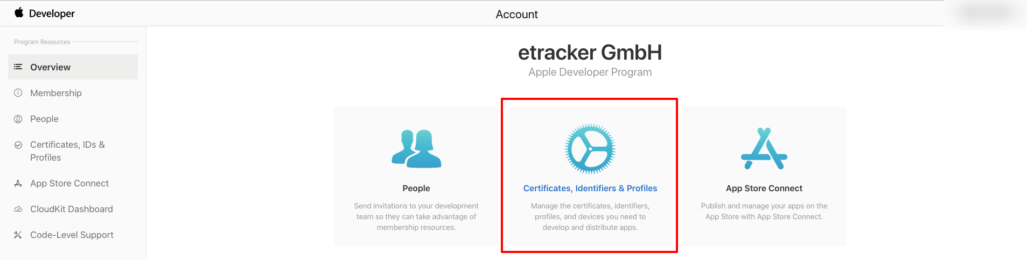
Task: Click the Overview list icon in sidebar
Action: tap(18, 67)
